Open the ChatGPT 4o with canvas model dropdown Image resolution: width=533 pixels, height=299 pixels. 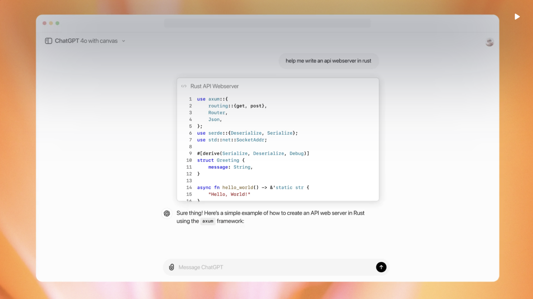click(86, 41)
